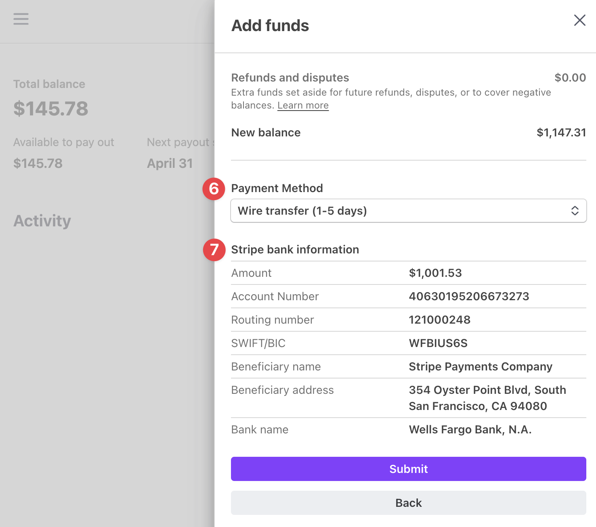Click the Stripe Payments Company beneficiary name
The image size is (596, 527).
[481, 367]
